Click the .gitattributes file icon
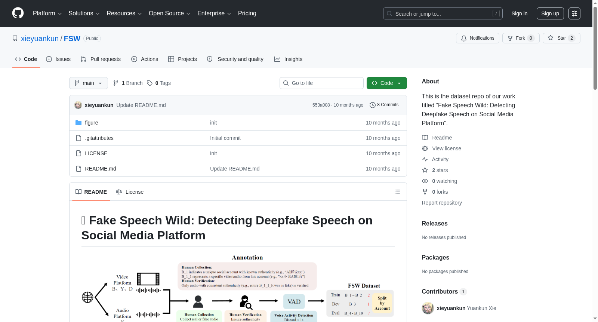 pyautogui.click(x=78, y=138)
